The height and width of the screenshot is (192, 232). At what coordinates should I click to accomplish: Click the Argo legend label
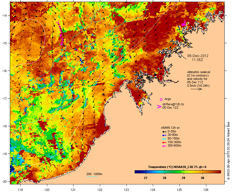coord(168,99)
